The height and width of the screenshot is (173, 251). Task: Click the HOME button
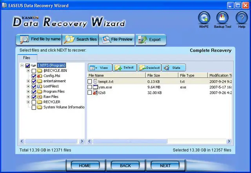pos(85,166)
